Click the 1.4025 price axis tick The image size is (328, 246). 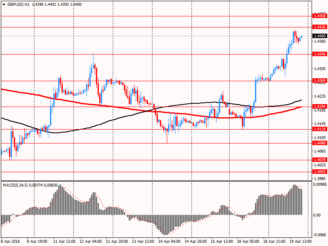tap(320, 165)
